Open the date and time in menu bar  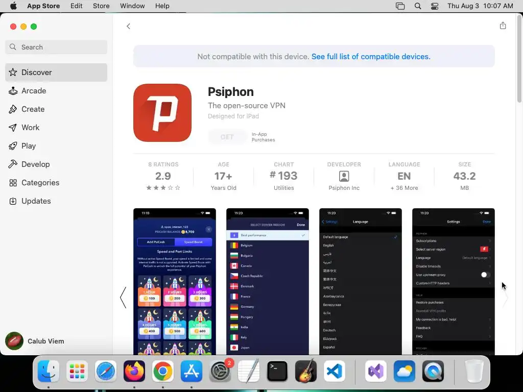tap(480, 6)
